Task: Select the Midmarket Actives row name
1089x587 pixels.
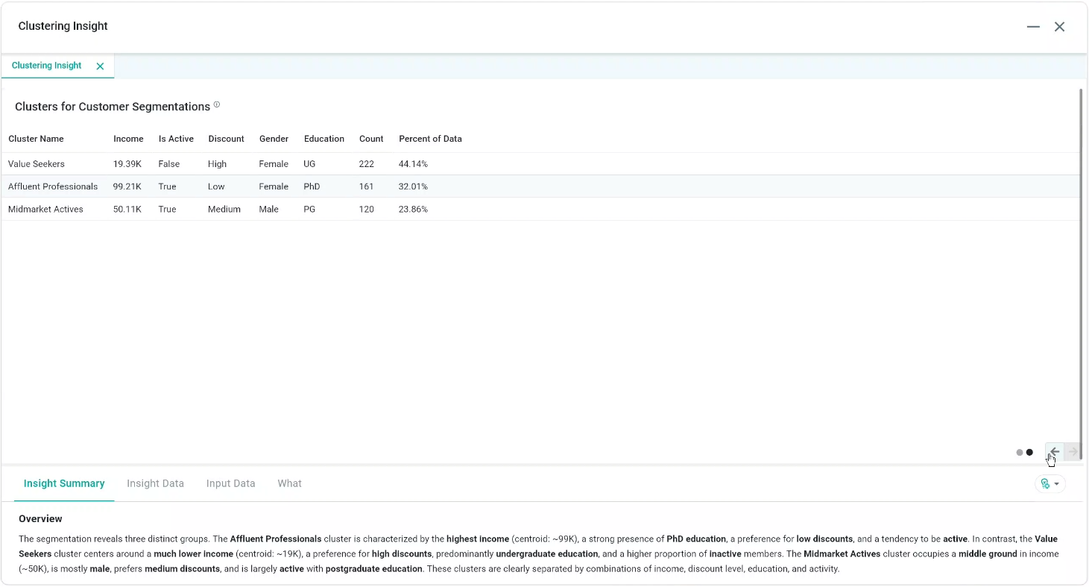Action: tap(45, 210)
